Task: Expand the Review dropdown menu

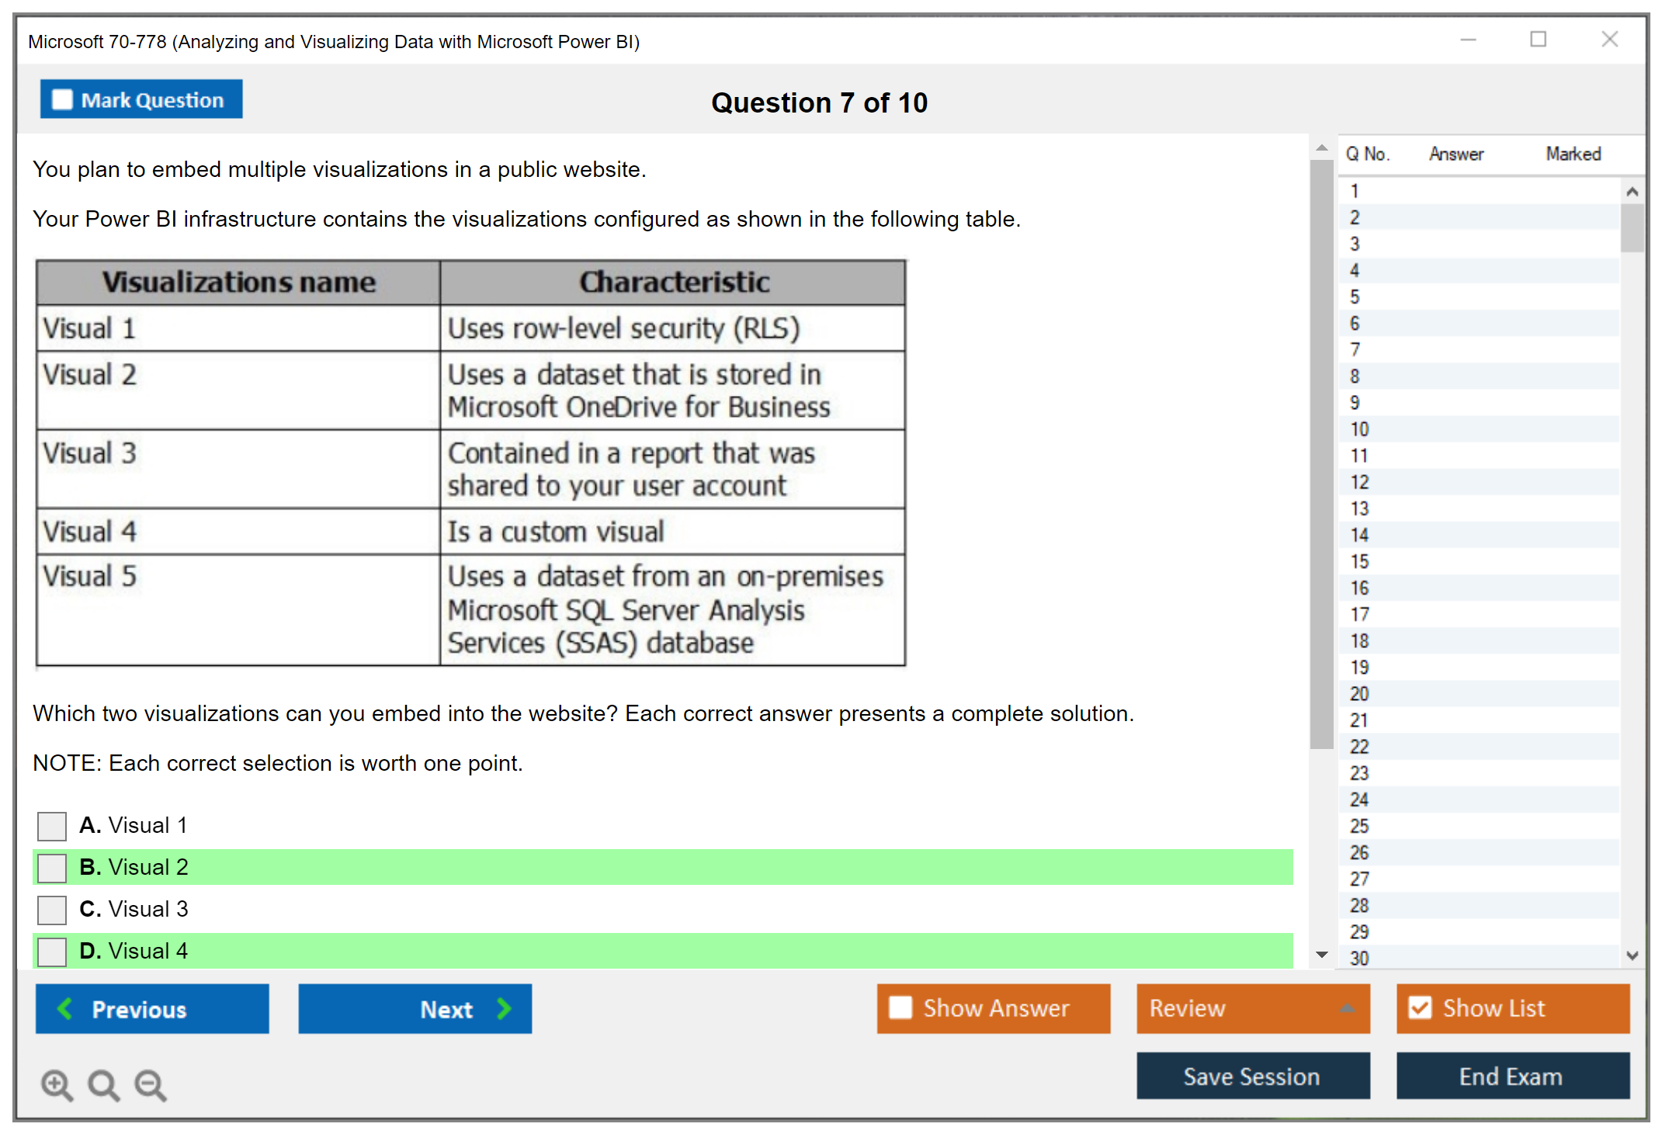Action: click(1347, 1008)
